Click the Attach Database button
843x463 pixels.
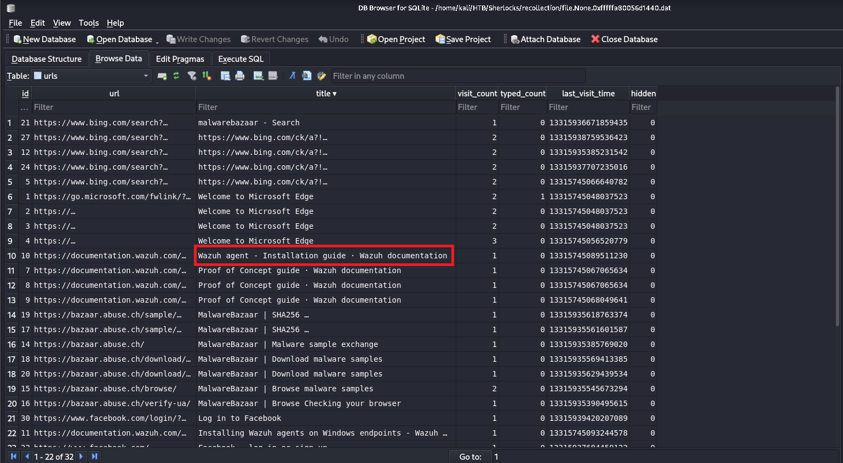[x=545, y=39]
